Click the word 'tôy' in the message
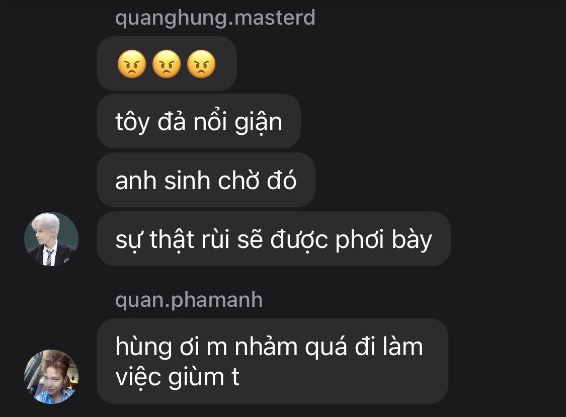 click(132, 123)
